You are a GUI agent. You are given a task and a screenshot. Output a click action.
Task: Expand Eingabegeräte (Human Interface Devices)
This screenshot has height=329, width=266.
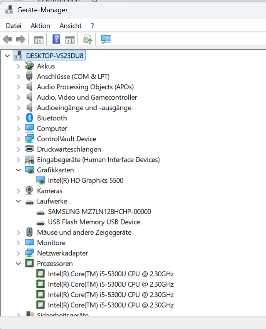[18, 160]
